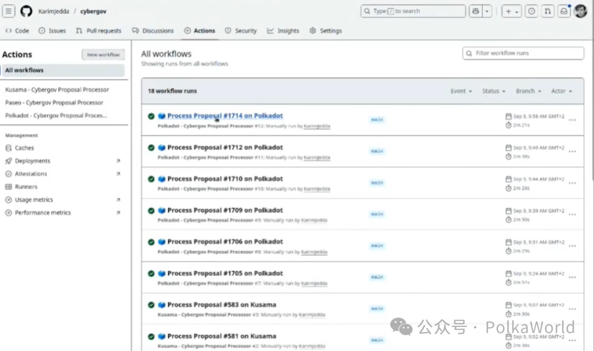
Task: Open the pull requests icon in header
Action: pyautogui.click(x=548, y=11)
